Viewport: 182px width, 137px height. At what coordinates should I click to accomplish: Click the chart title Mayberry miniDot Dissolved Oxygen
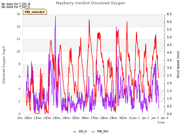[90, 3]
